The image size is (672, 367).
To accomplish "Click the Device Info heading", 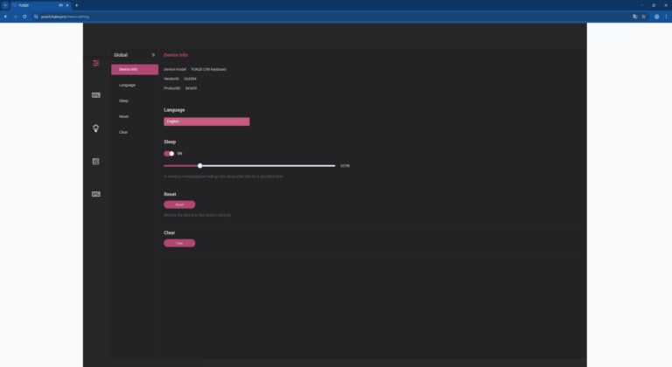I will coord(176,55).
